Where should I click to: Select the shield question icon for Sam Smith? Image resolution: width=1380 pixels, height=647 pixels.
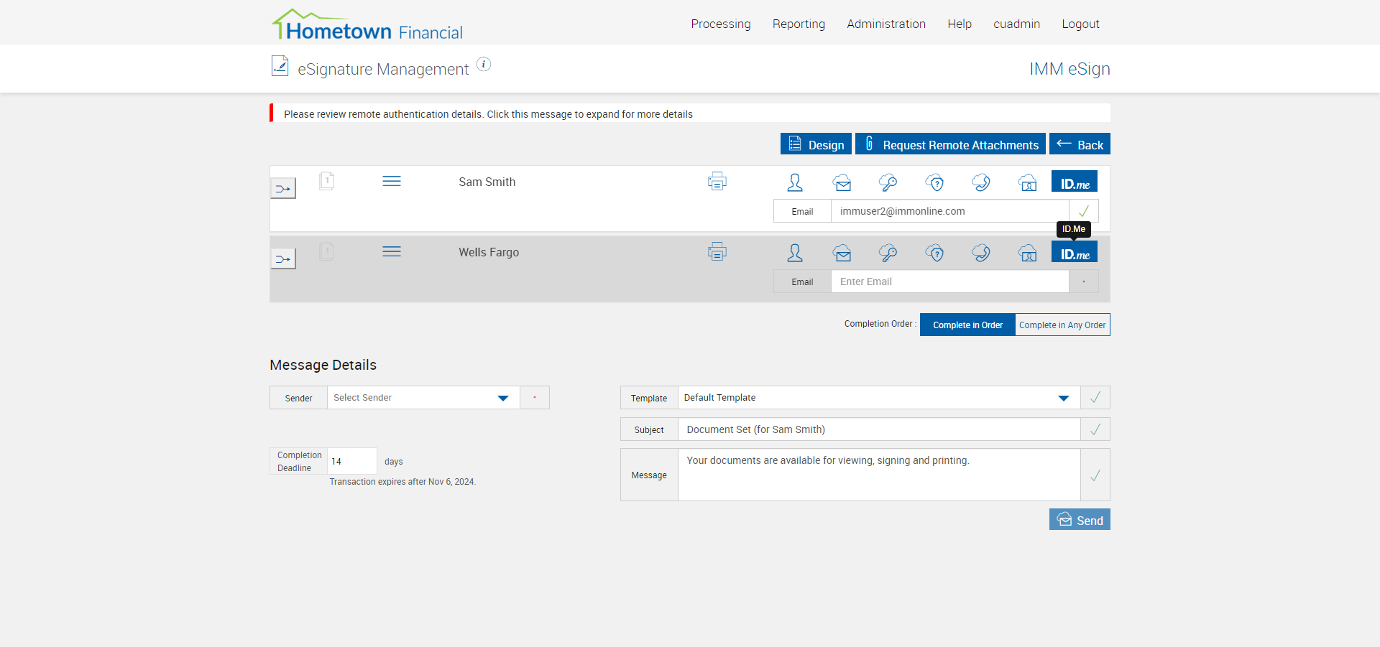tap(934, 182)
